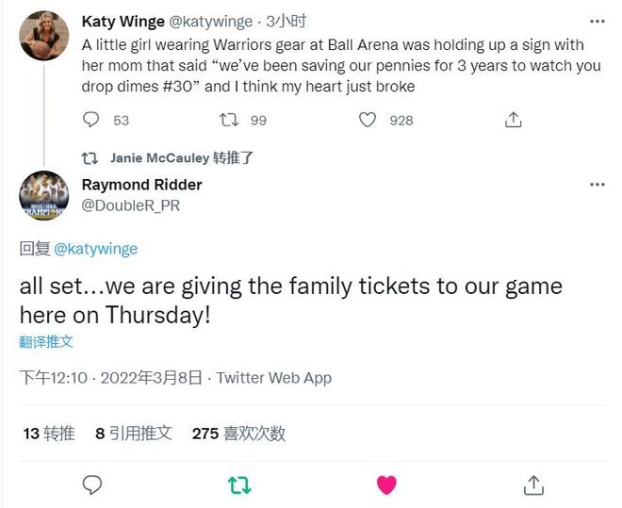The image size is (622, 508).
Task: Reply to Katy Winge's tweet
Action: click(91, 120)
